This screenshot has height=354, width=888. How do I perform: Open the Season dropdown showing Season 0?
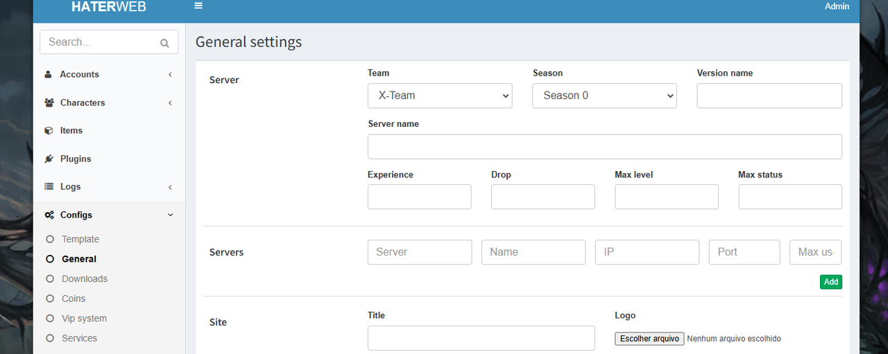604,96
